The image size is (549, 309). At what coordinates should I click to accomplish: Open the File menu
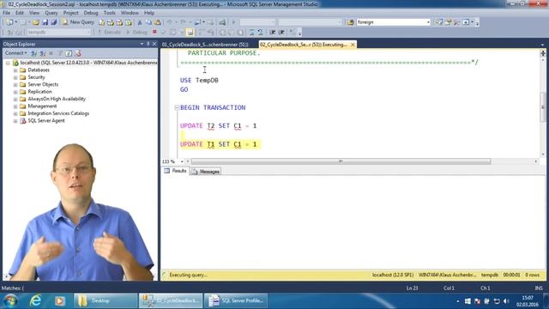pyautogui.click(x=6, y=13)
